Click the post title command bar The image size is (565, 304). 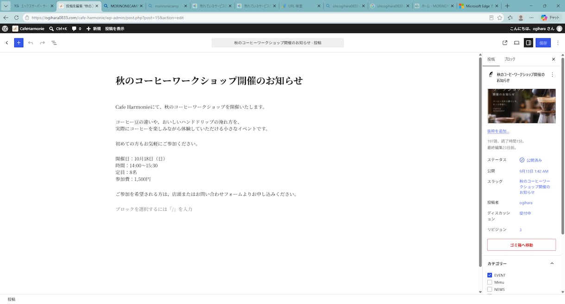click(x=278, y=43)
